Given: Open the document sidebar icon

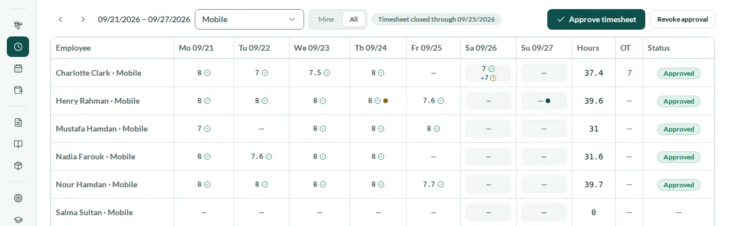Looking at the screenshot, I should pos(18,122).
